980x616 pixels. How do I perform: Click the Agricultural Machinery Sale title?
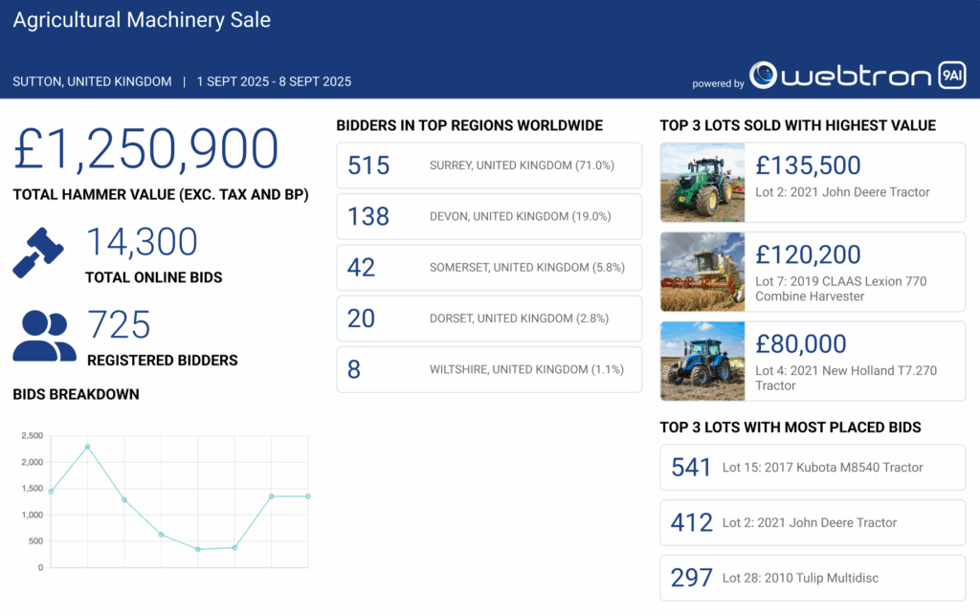(x=142, y=20)
